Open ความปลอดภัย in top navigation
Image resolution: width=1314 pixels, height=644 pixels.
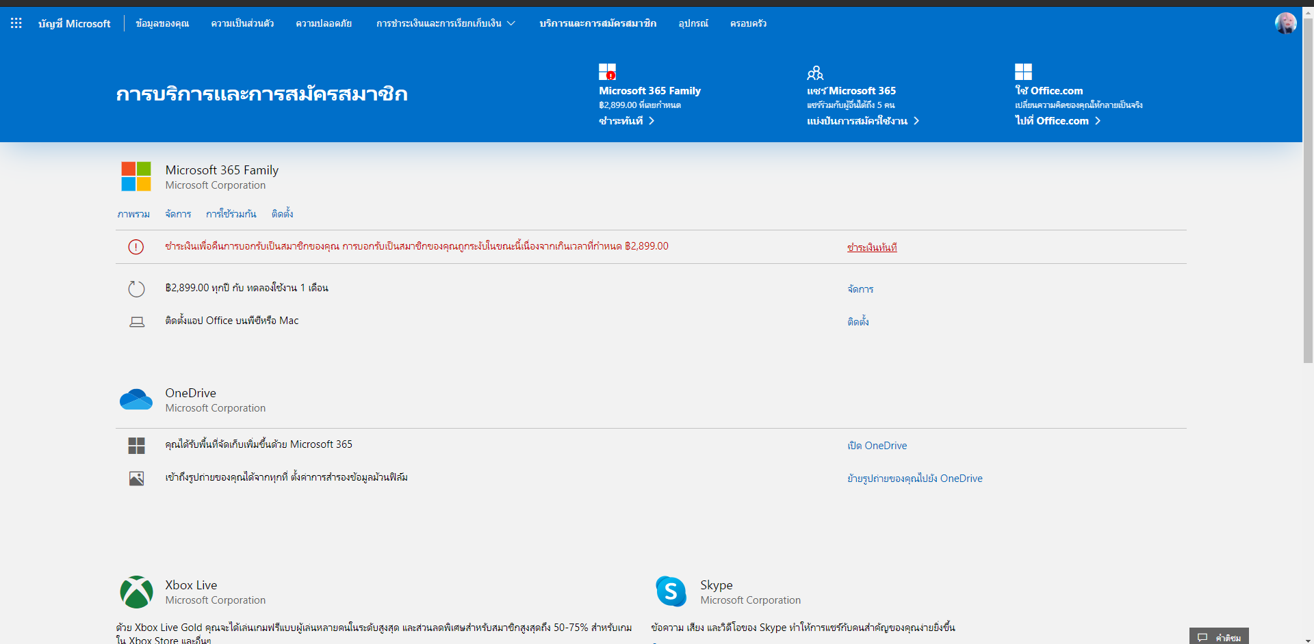[x=324, y=23]
